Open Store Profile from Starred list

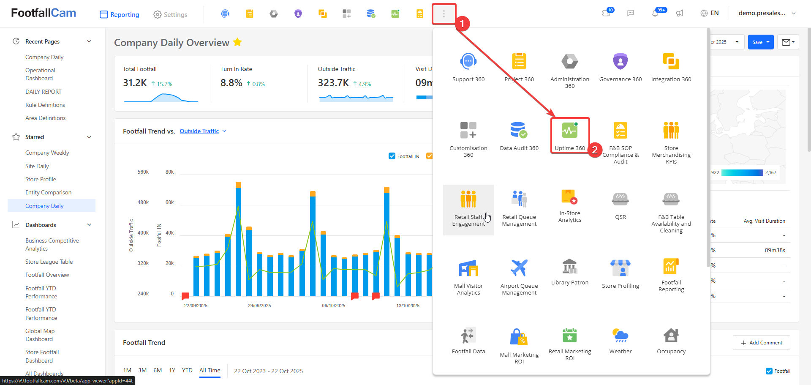pyautogui.click(x=41, y=179)
